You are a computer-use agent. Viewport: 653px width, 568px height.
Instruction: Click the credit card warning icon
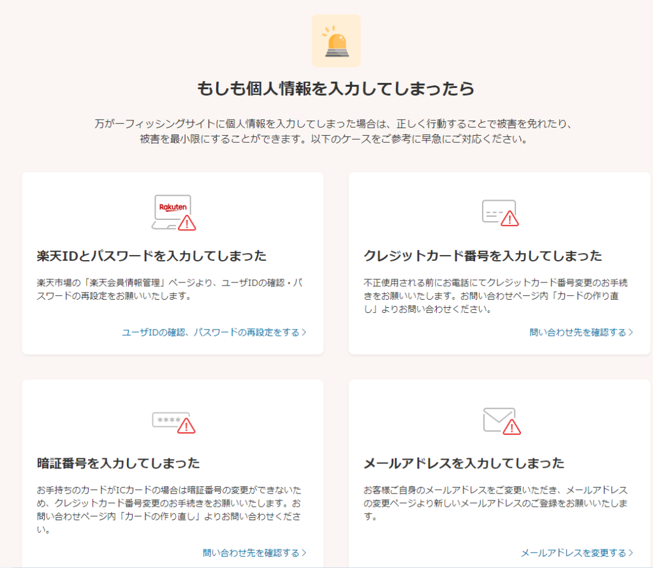(x=500, y=212)
